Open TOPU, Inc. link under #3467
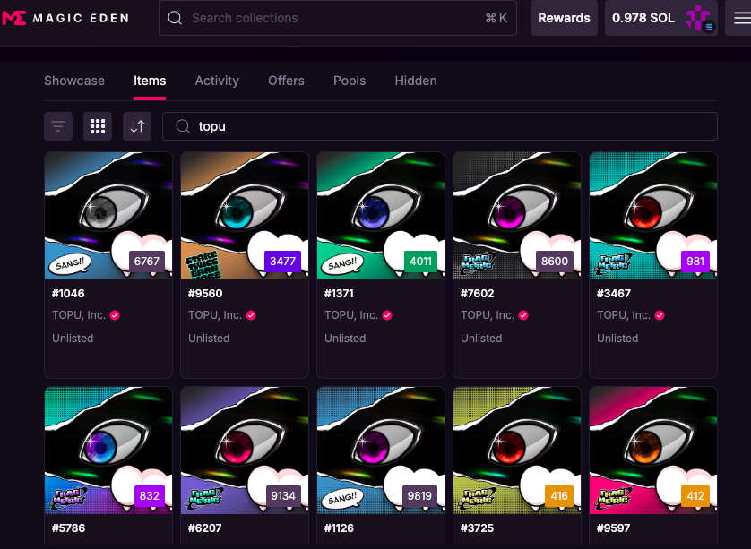The width and height of the screenshot is (751, 549). pyautogui.click(x=623, y=315)
